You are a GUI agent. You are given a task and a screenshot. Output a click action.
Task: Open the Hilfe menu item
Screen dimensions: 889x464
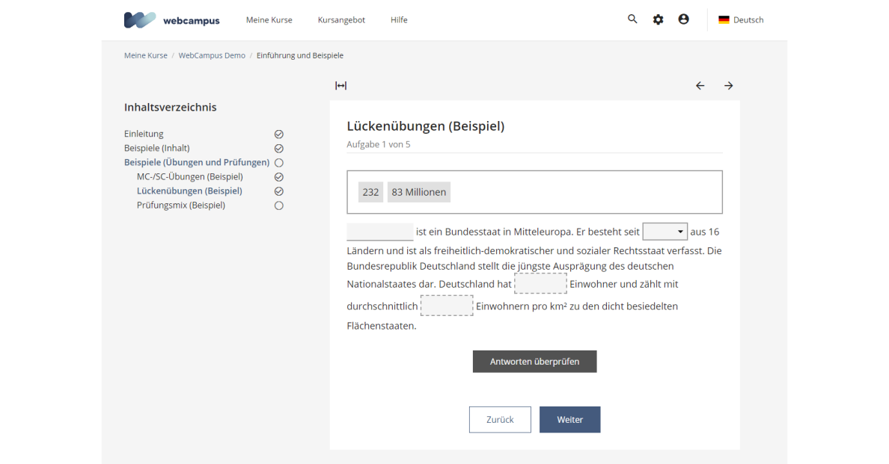(x=399, y=20)
